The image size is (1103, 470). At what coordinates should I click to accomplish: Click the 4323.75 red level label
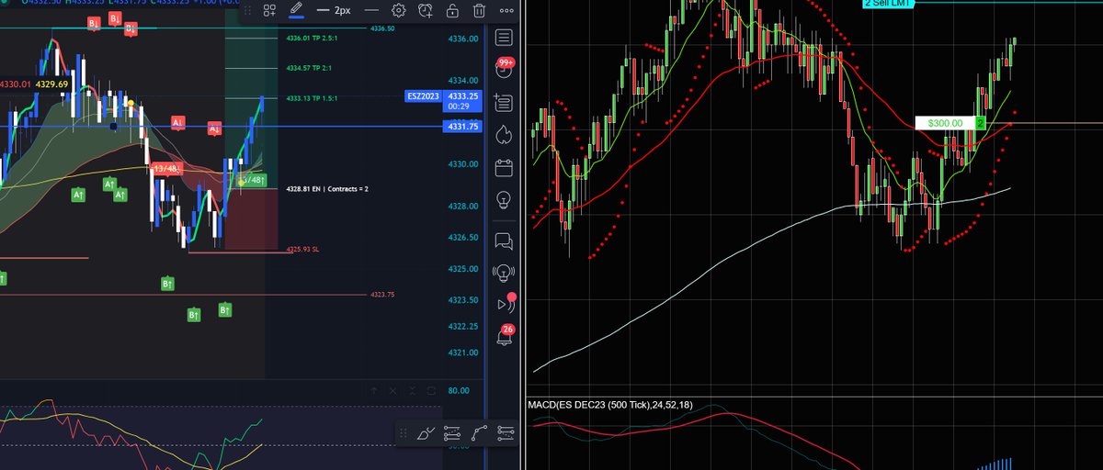pos(381,295)
